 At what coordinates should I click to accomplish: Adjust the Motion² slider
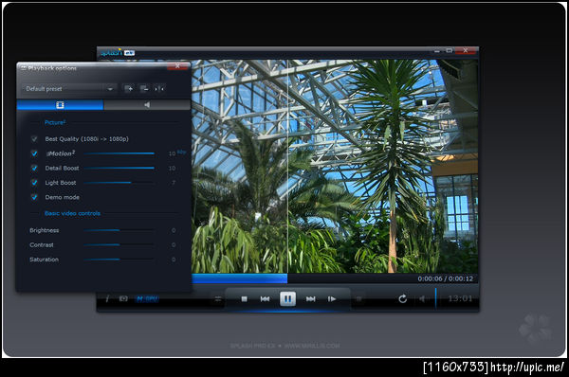pos(119,153)
